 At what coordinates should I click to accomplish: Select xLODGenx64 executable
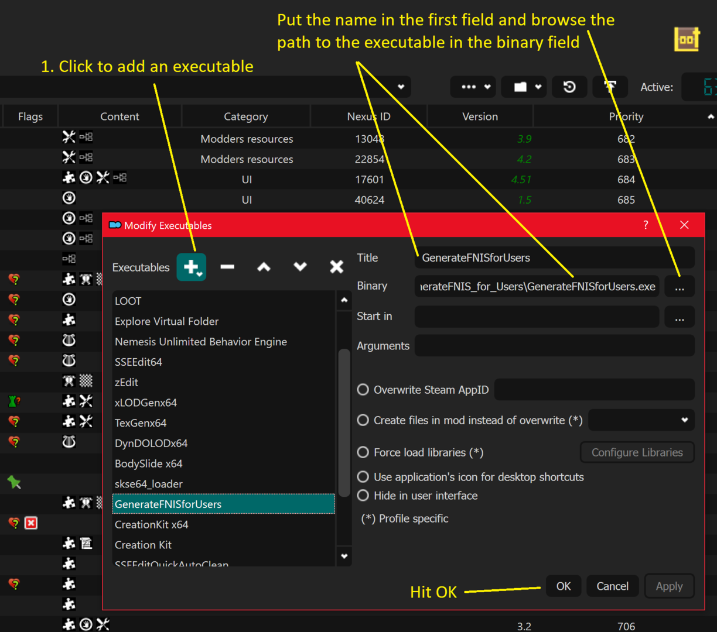click(x=224, y=403)
